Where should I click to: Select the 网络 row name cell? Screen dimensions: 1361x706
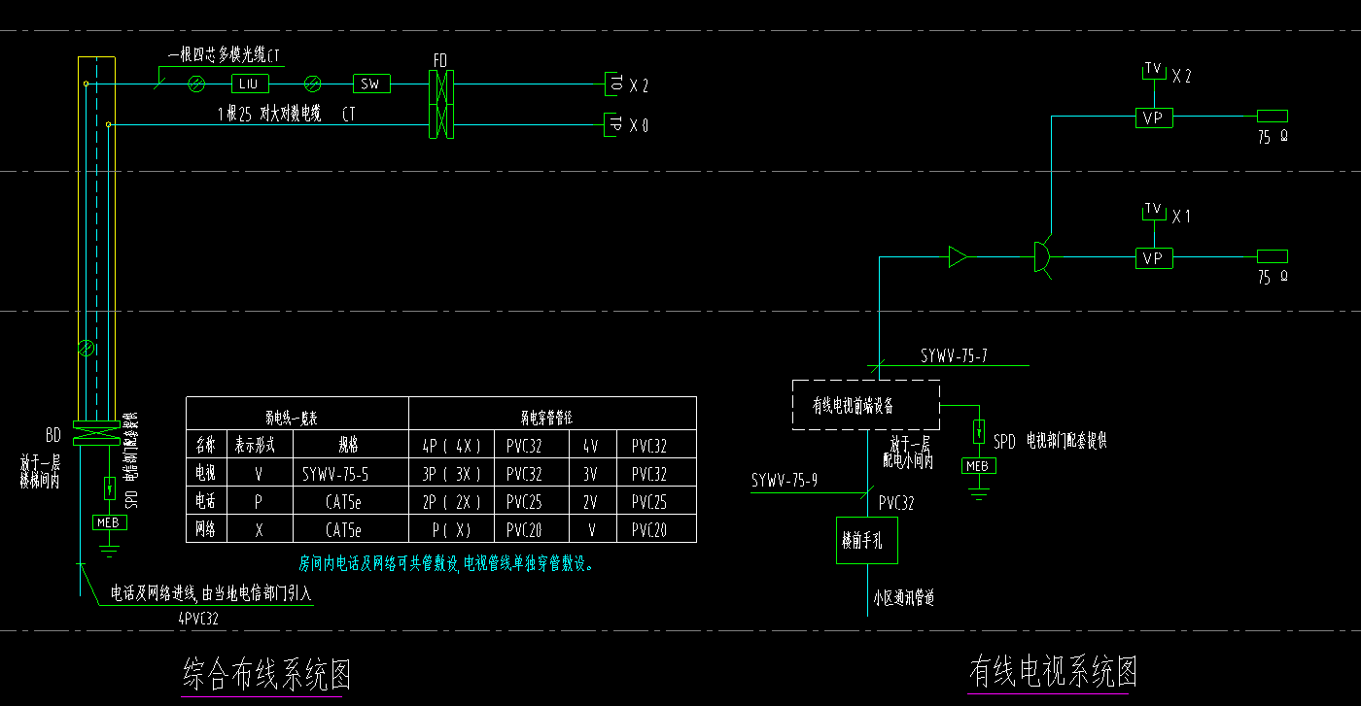point(205,531)
